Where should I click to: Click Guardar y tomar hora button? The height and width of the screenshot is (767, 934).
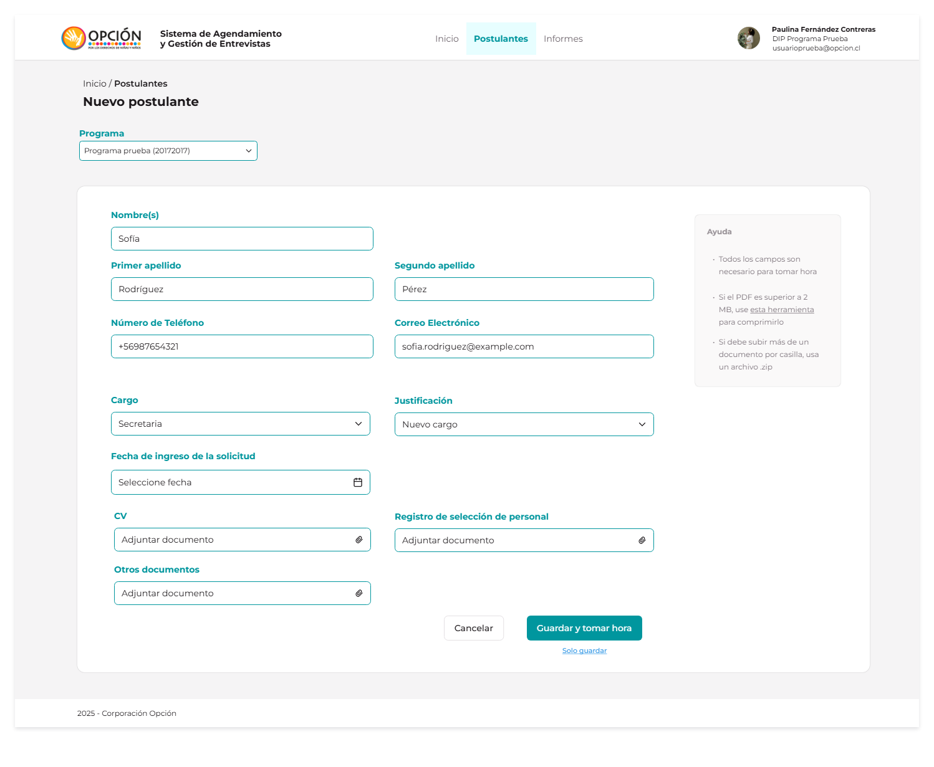pos(584,628)
